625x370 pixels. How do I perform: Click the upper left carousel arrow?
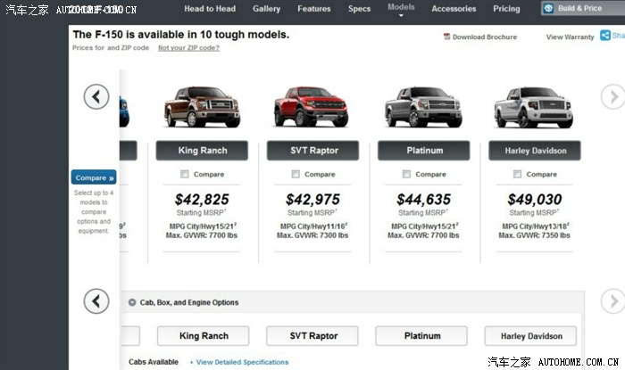click(x=96, y=96)
